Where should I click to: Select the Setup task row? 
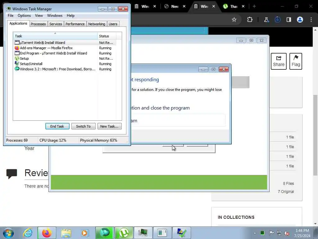click(x=65, y=58)
